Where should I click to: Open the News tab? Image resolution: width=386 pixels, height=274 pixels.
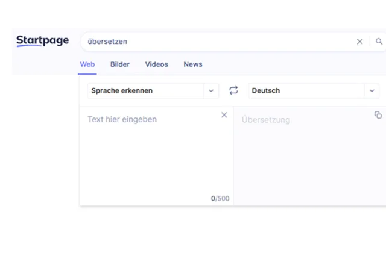click(193, 64)
